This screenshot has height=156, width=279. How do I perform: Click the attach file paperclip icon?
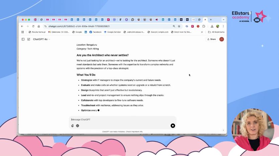click(x=73, y=126)
